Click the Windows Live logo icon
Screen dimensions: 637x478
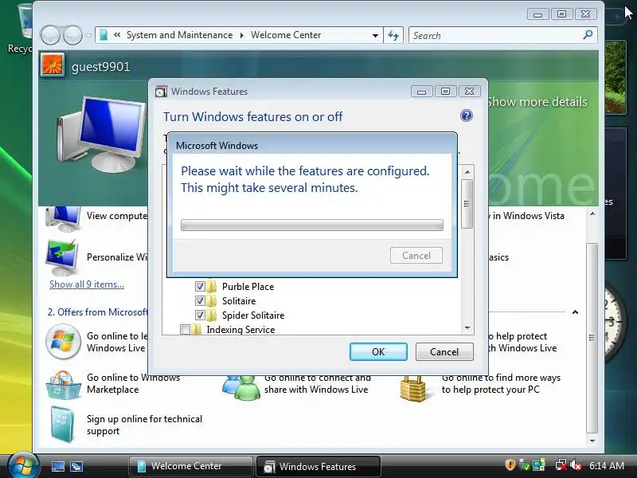[63, 342]
